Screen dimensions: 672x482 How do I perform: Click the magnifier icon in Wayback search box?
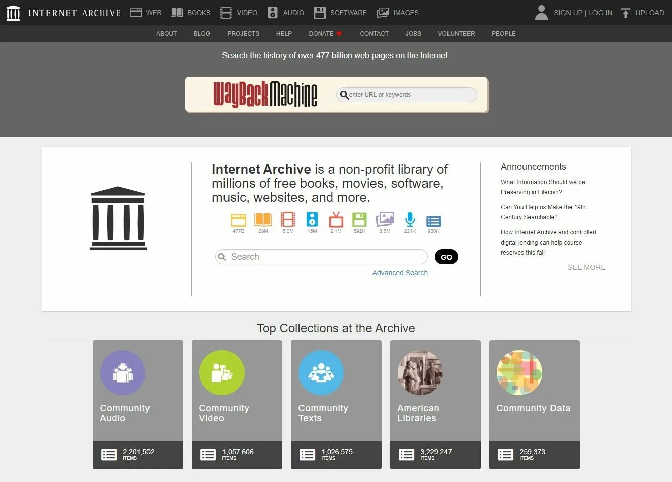coord(344,95)
